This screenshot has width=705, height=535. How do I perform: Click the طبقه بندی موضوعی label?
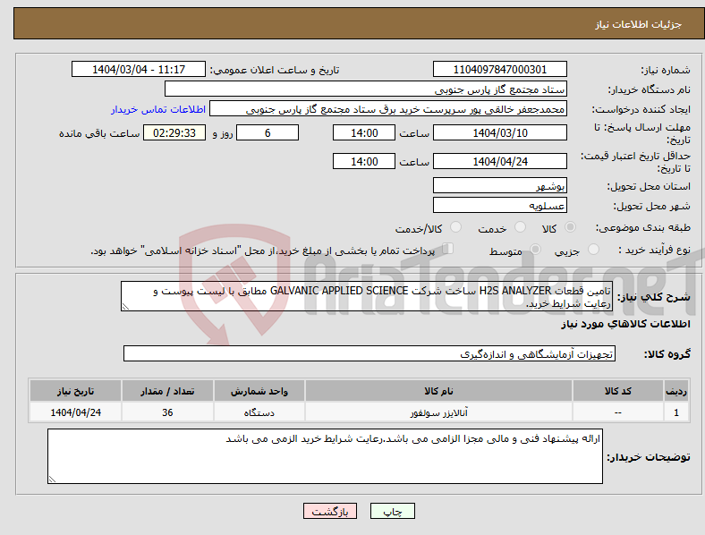click(x=643, y=227)
